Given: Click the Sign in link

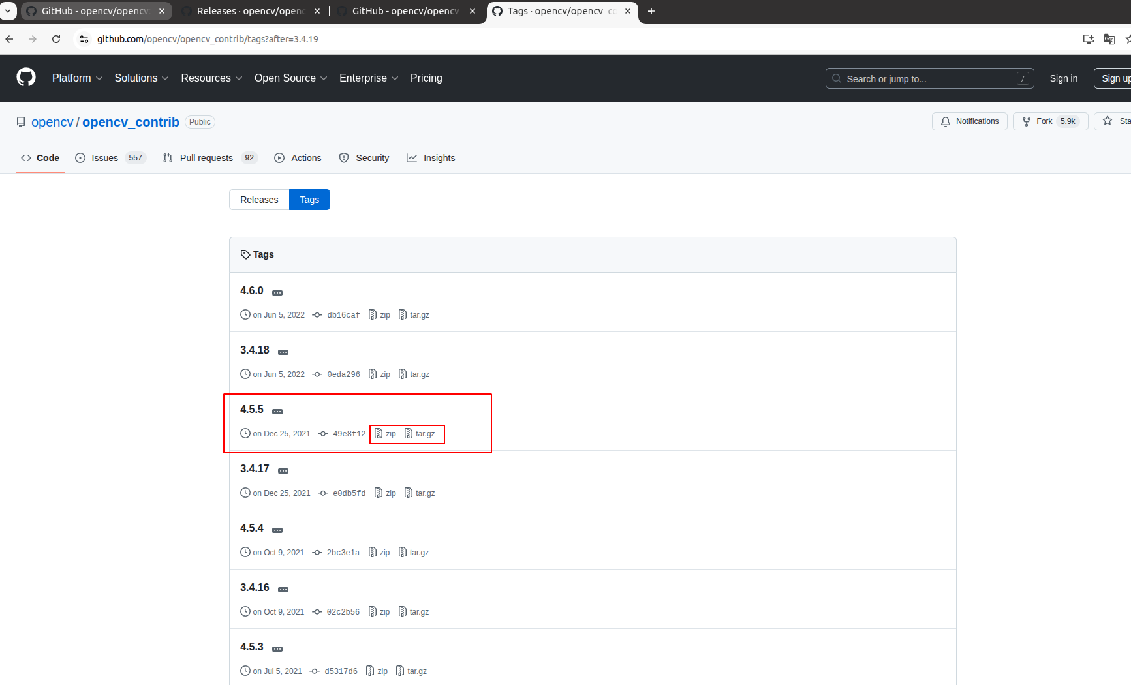Looking at the screenshot, I should 1063,78.
